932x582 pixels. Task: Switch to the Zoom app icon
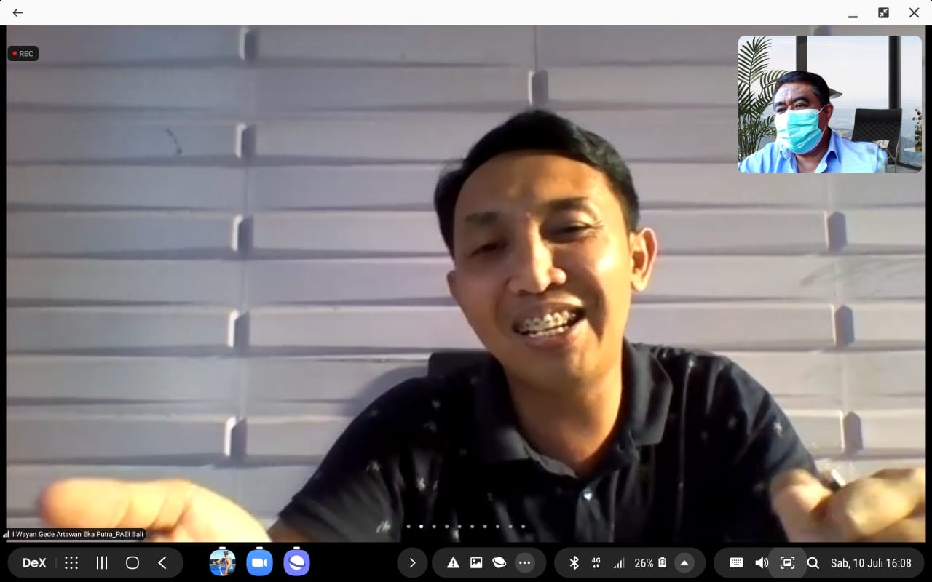pos(258,562)
